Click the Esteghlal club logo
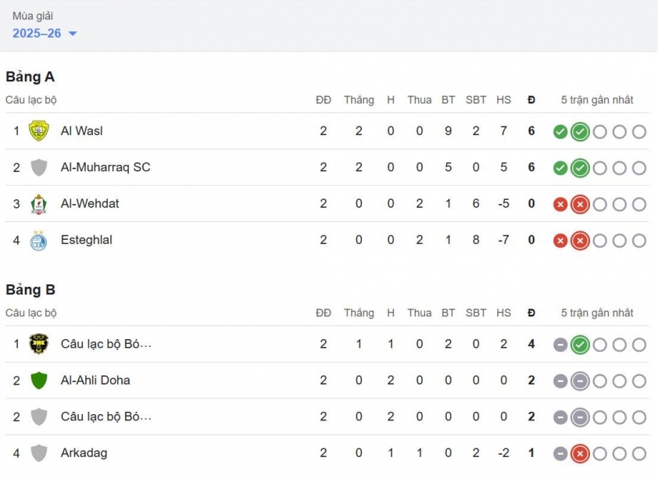The width and height of the screenshot is (658, 479). click(38, 241)
